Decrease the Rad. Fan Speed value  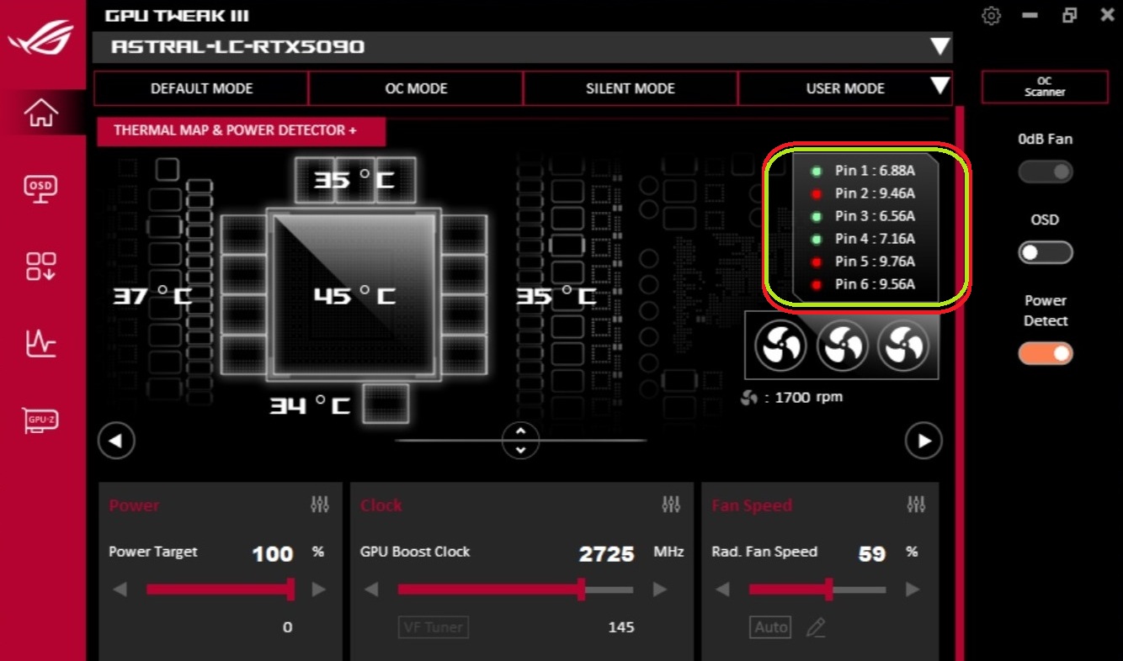(722, 590)
